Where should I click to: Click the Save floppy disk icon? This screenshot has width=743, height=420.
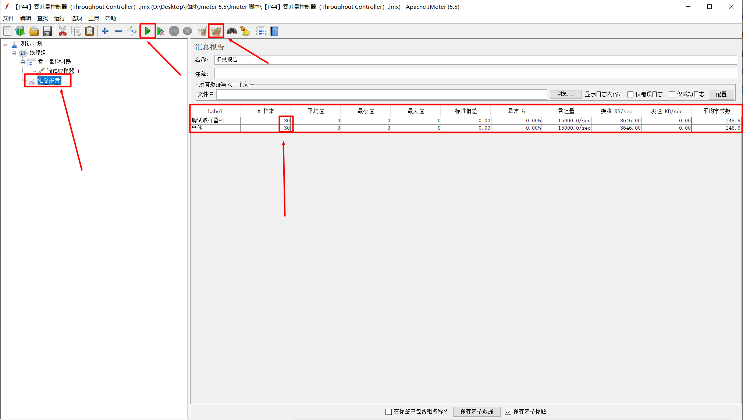(47, 31)
